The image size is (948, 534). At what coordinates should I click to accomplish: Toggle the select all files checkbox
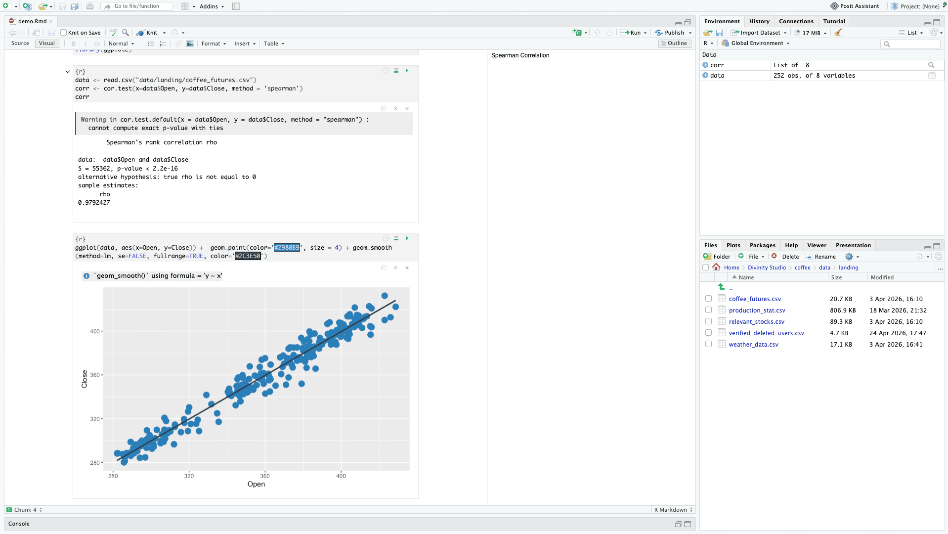pos(705,267)
